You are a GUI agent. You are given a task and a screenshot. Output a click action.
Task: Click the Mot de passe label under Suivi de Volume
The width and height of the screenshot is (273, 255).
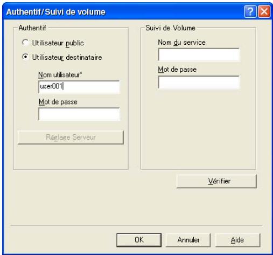click(177, 70)
